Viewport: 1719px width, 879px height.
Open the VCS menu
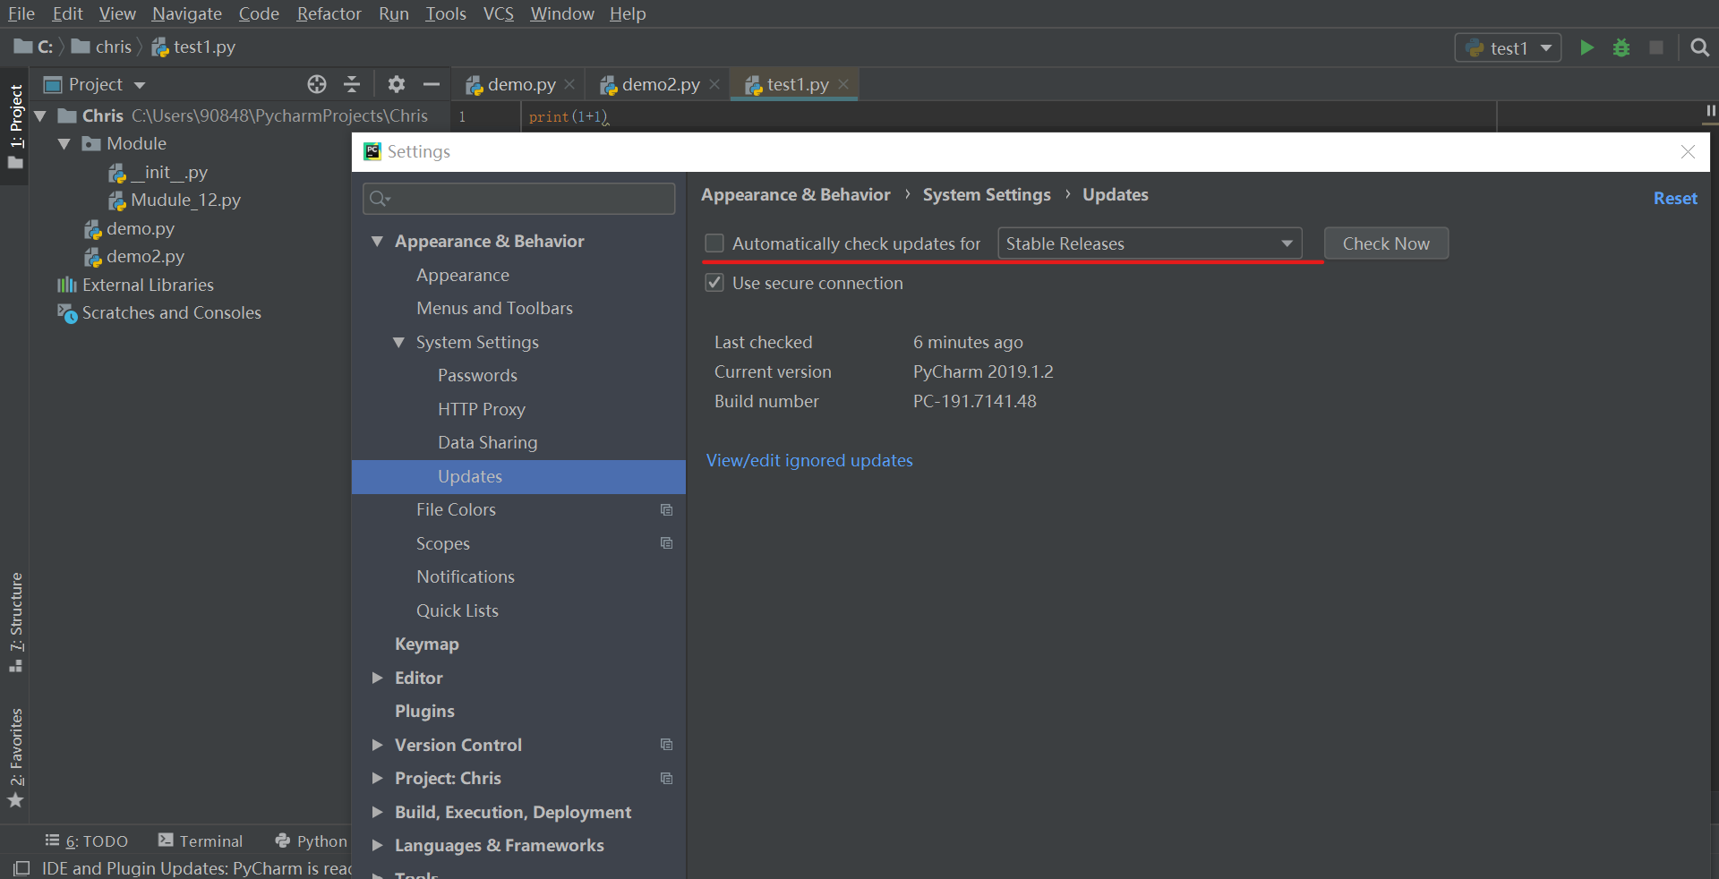[x=499, y=13]
